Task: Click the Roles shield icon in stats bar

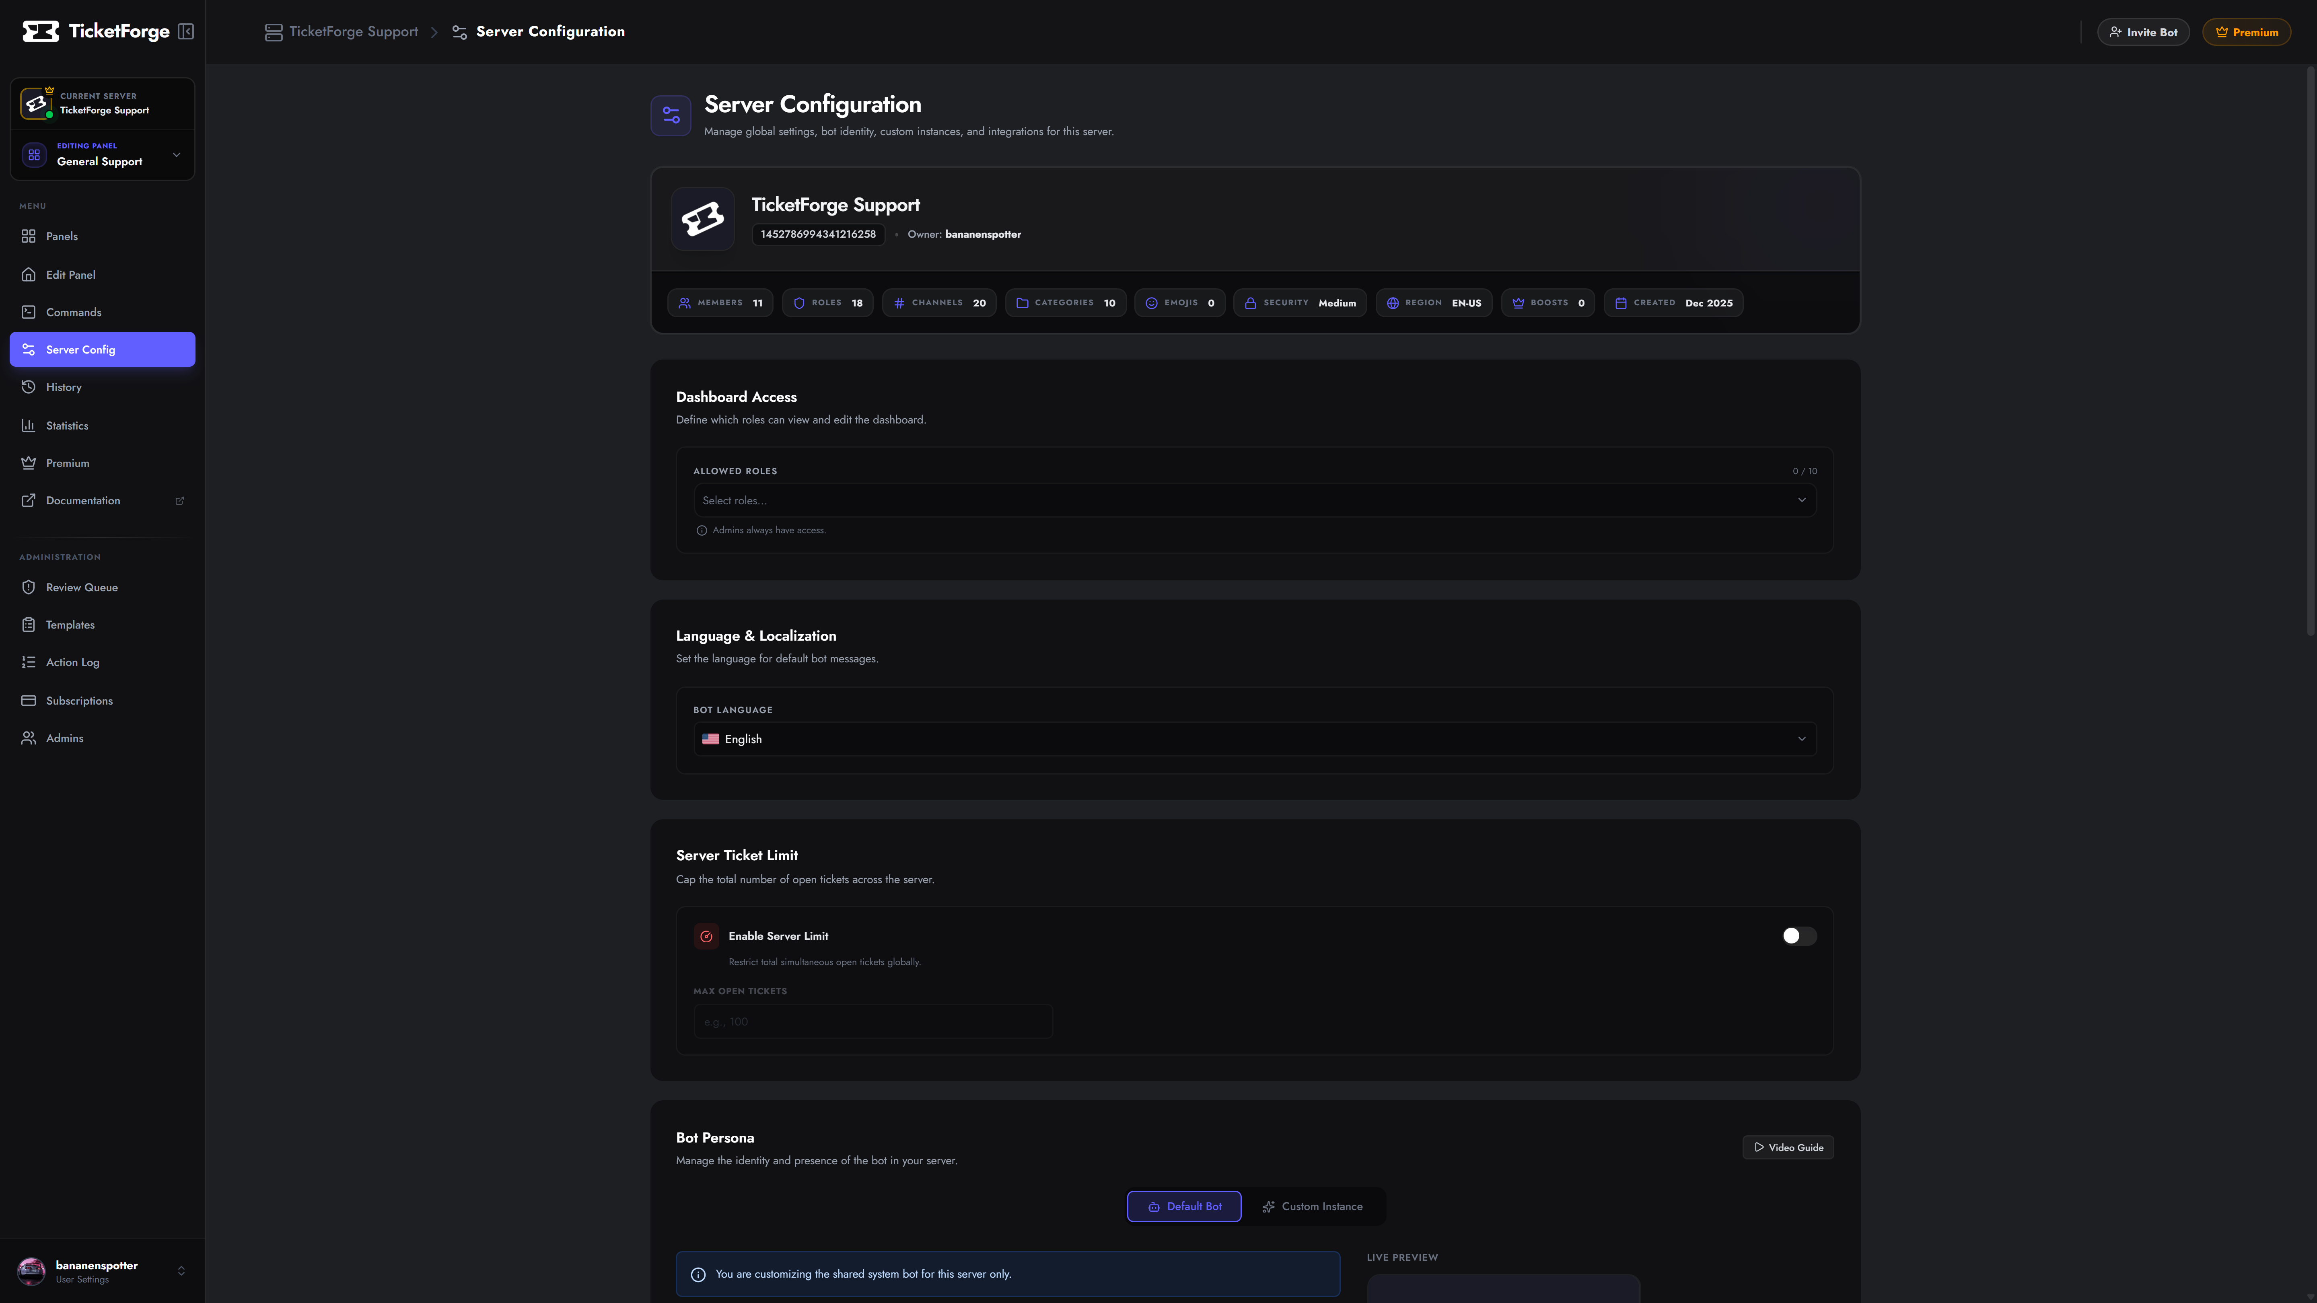Action: click(x=799, y=303)
